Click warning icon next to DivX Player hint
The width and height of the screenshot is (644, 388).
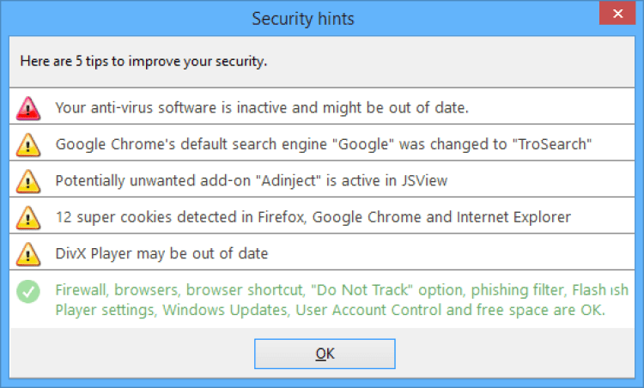coord(28,254)
